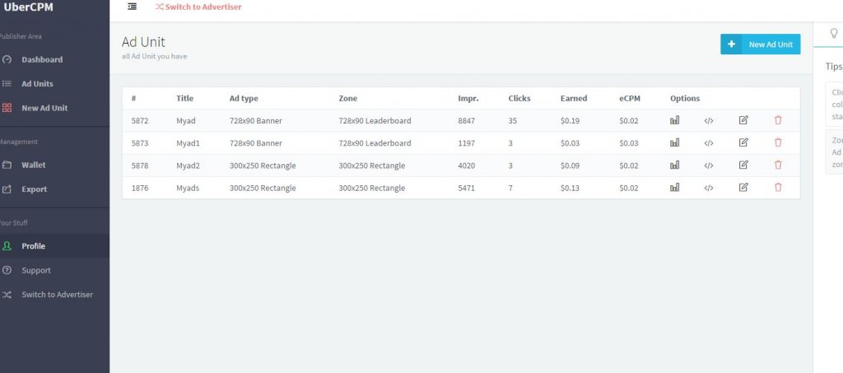Screen dimensions: 843x373
Task: Click eCPM value $0.03
Action: pyautogui.click(x=629, y=143)
